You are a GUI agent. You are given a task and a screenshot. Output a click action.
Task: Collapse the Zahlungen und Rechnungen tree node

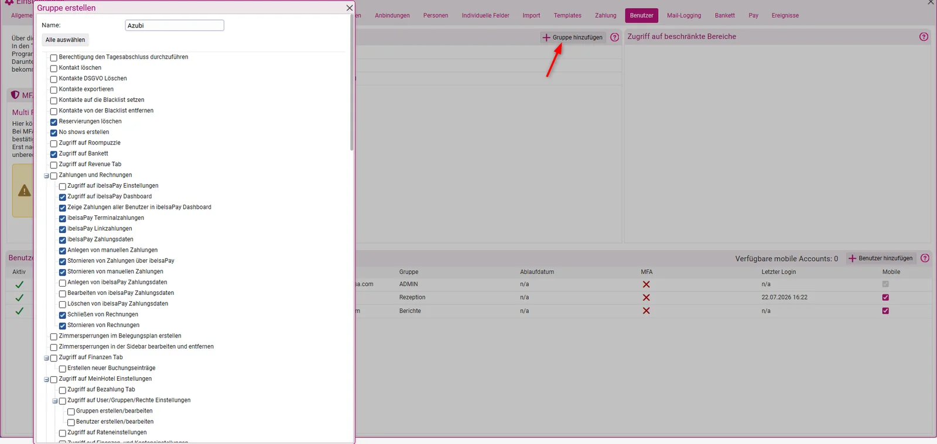pyautogui.click(x=46, y=176)
